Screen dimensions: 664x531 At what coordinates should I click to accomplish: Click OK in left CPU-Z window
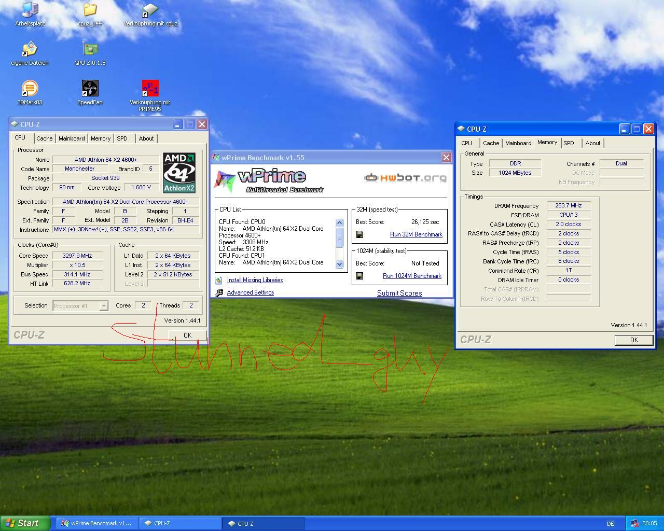click(187, 336)
